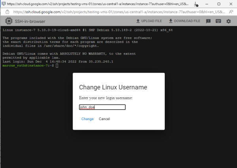Confirm the new username with Change
This screenshot has height=168, width=237.
click(x=87, y=119)
